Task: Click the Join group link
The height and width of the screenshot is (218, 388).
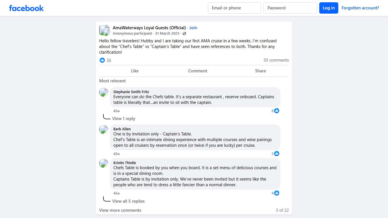Action: point(193,28)
